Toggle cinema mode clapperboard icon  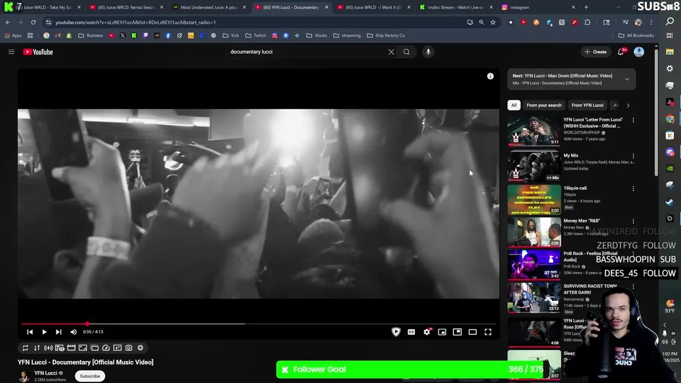click(71, 348)
